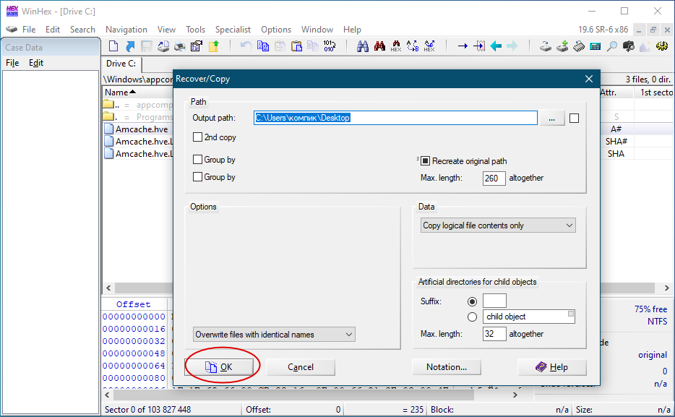Enable the 2nd copy checkbox

pyautogui.click(x=197, y=137)
